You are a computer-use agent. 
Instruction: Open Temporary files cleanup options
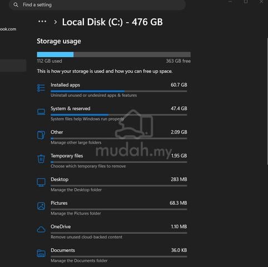click(119, 161)
